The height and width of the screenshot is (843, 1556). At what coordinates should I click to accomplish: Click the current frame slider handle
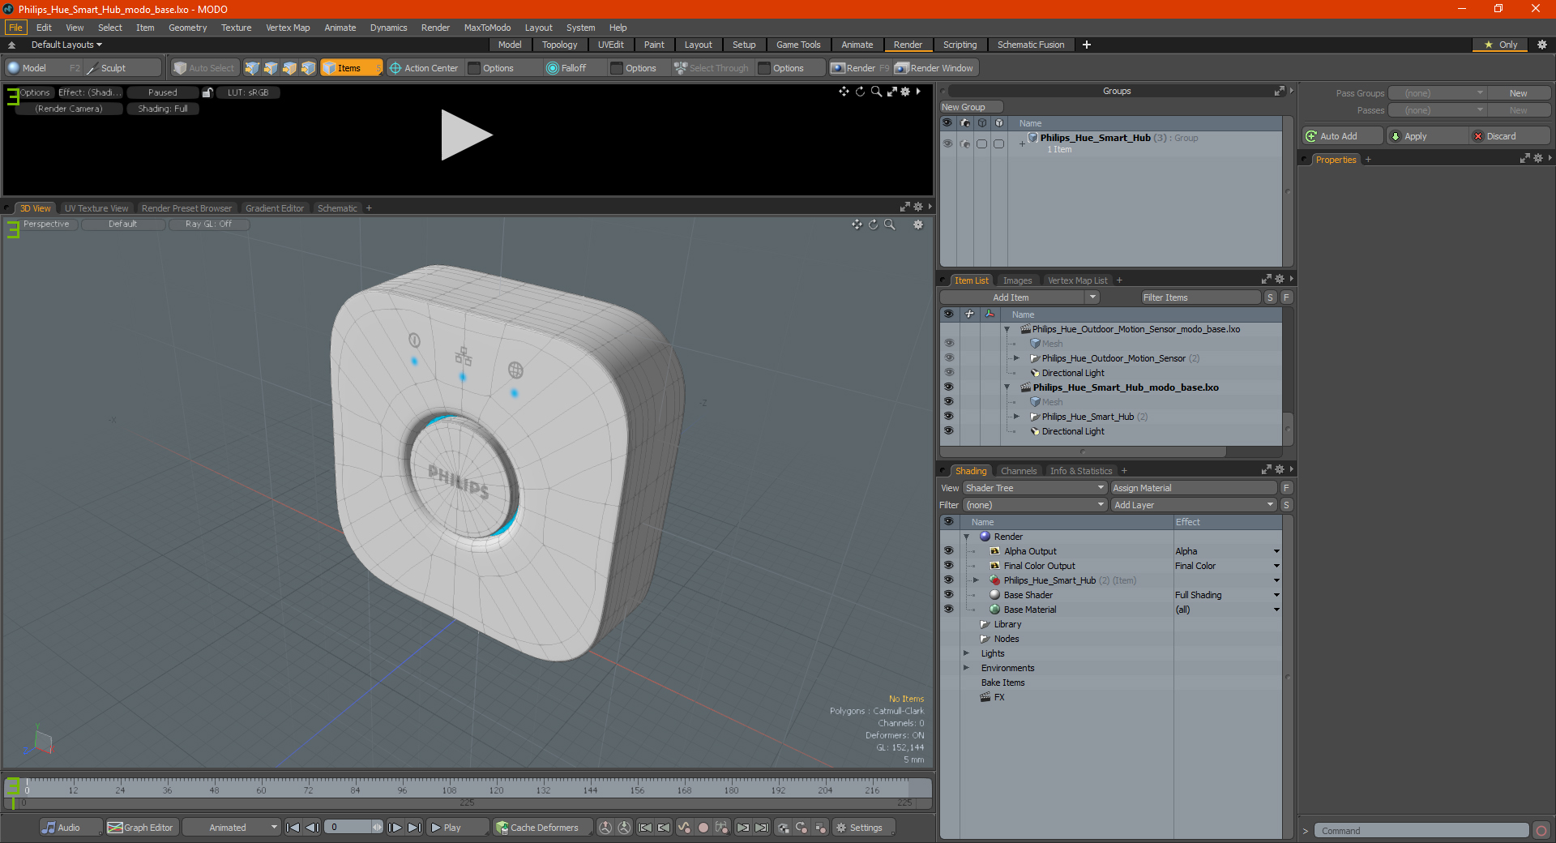377,828
